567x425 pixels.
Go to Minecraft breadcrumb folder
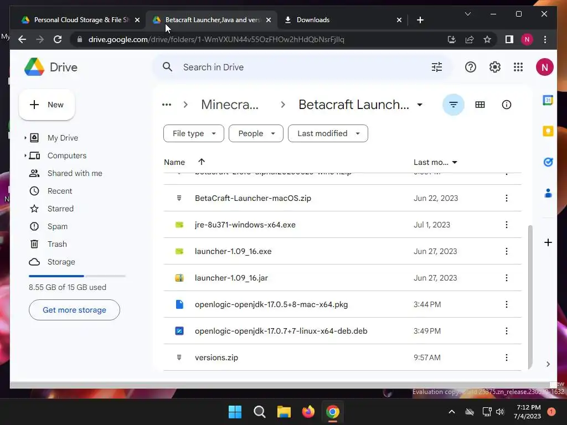coord(230,105)
